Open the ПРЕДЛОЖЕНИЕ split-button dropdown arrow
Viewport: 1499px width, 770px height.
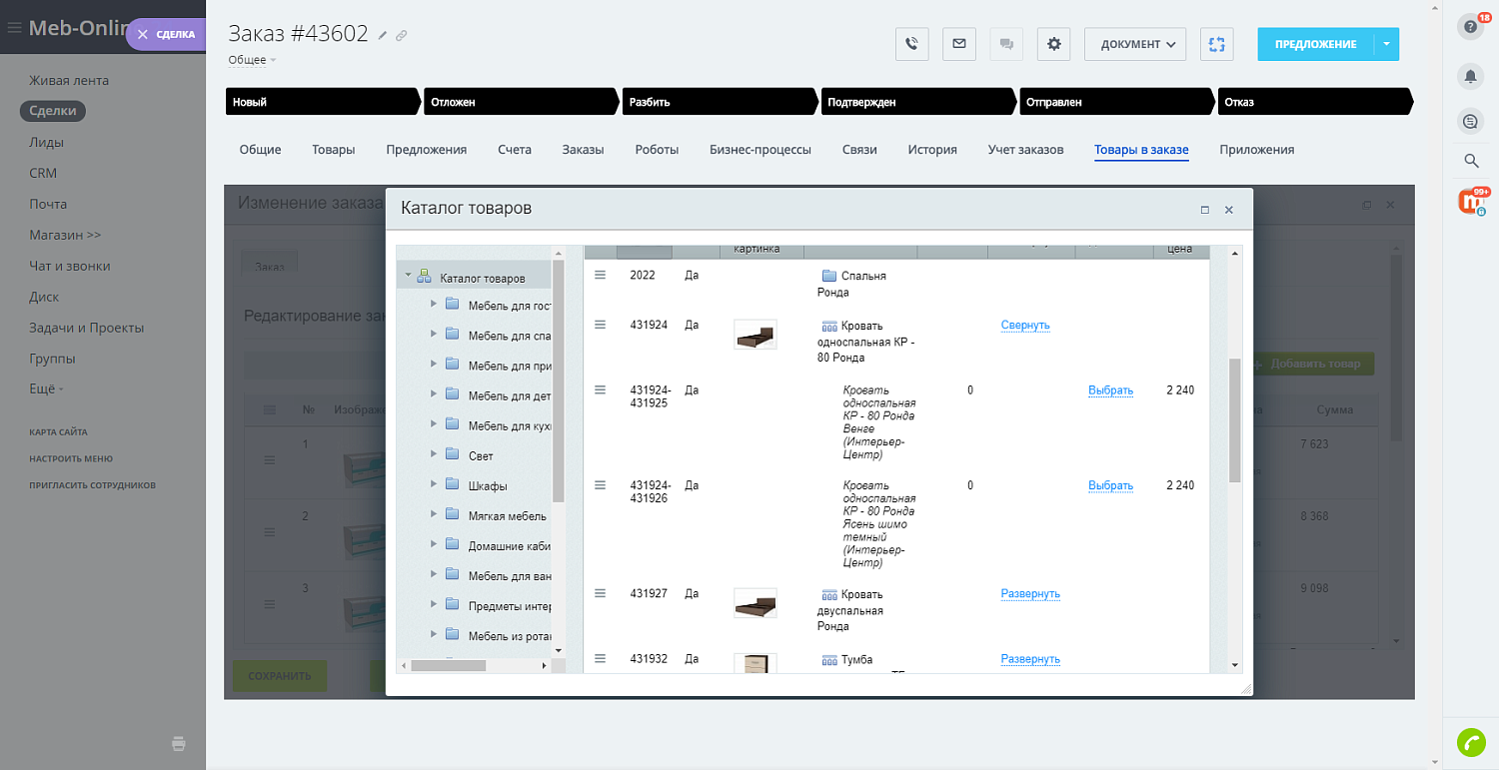[1386, 44]
